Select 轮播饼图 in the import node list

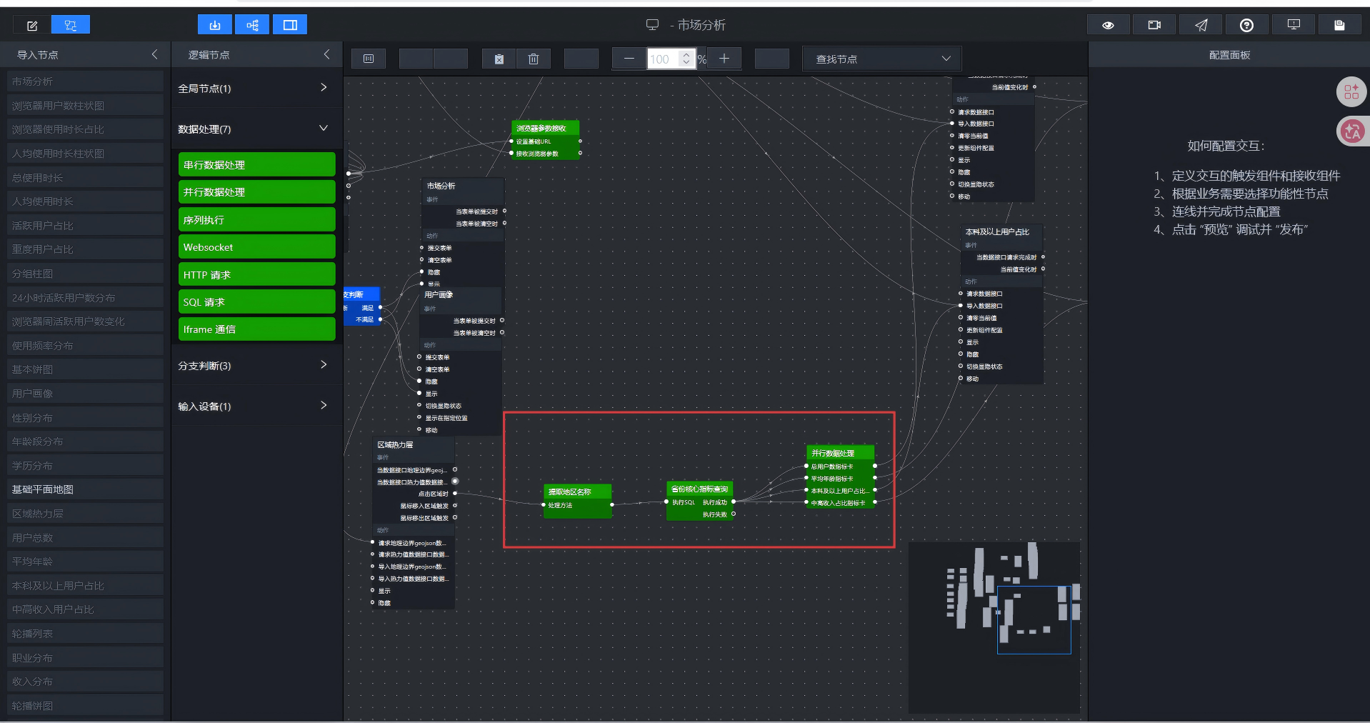pyautogui.click(x=85, y=706)
